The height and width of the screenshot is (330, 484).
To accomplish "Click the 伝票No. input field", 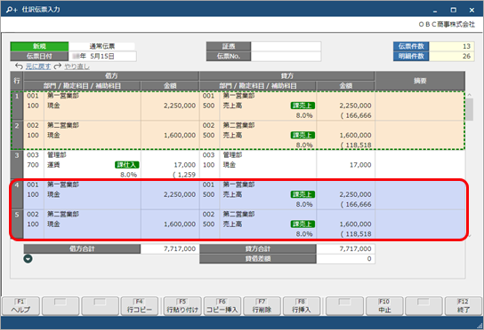I will [x=286, y=56].
